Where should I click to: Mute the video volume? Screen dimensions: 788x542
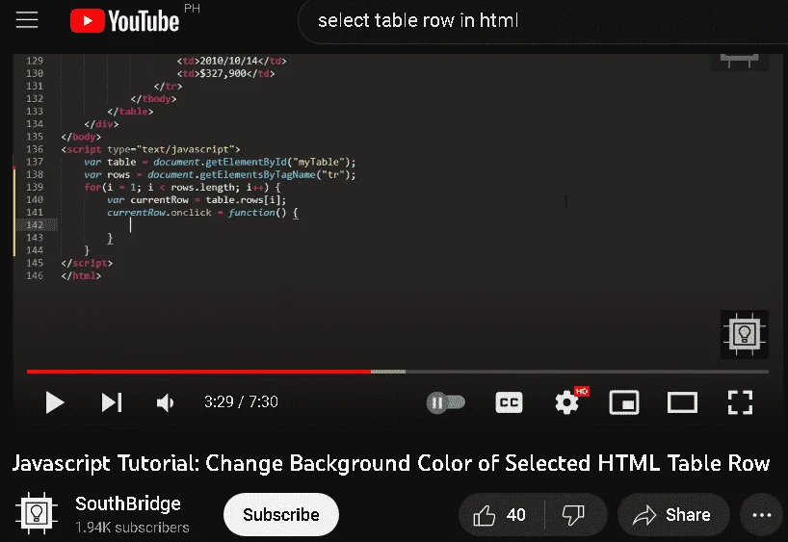pyautogui.click(x=165, y=402)
